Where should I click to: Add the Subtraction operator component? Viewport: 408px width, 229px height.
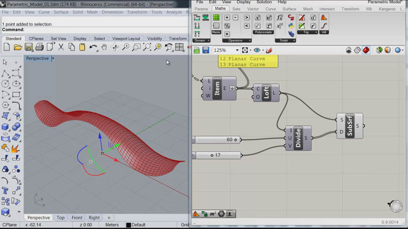tap(236, 18)
